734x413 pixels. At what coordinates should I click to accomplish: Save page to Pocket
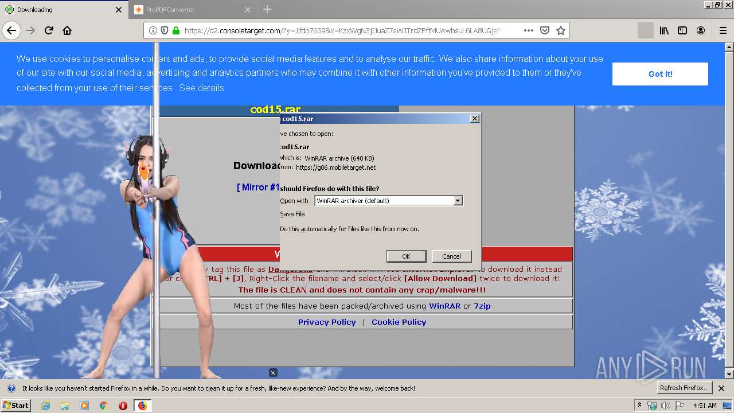[x=545, y=30]
